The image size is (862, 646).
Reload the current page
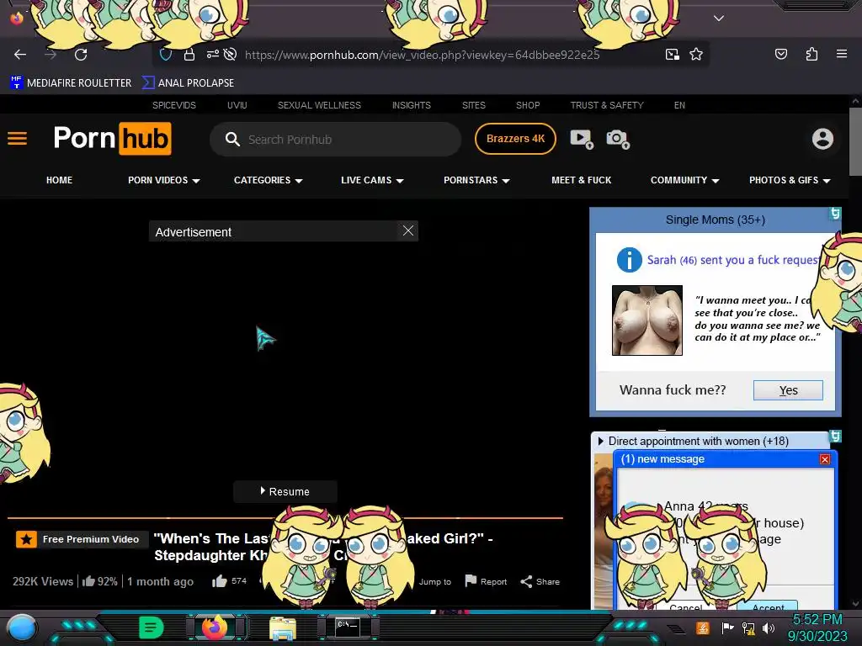click(x=81, y=55)
